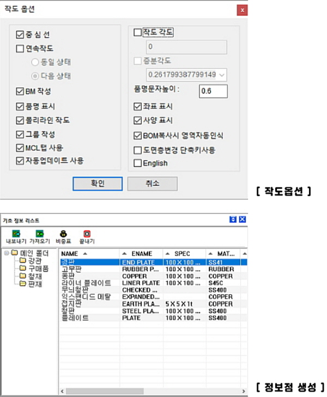Screen dimensions: 327x397
Task: Select the 고무판 row
Action: 153,269
